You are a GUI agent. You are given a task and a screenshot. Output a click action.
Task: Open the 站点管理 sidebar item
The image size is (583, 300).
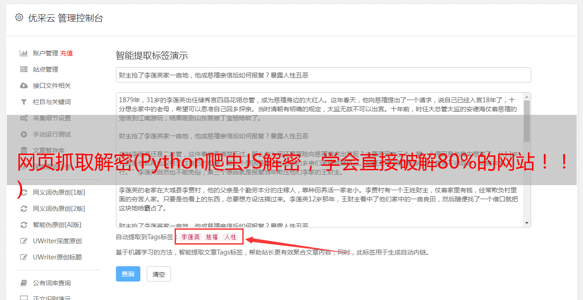(45, 69)
